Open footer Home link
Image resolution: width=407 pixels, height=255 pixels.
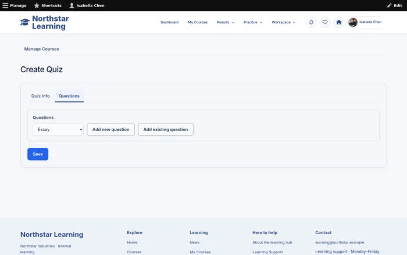pos(132,242)
